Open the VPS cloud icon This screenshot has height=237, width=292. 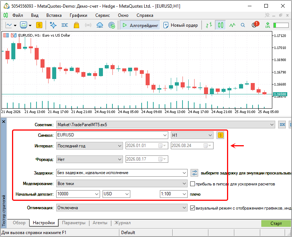click(x=100, y=25)
